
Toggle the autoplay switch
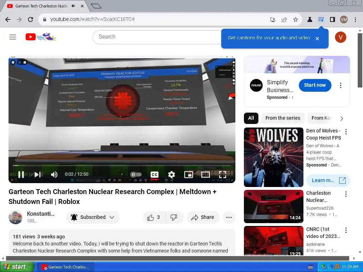136,174
